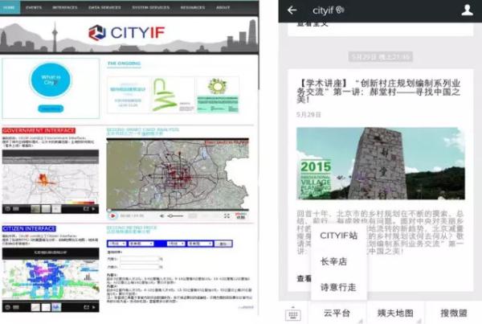Choose 长辛店 from the popup menu

(334, 261)
